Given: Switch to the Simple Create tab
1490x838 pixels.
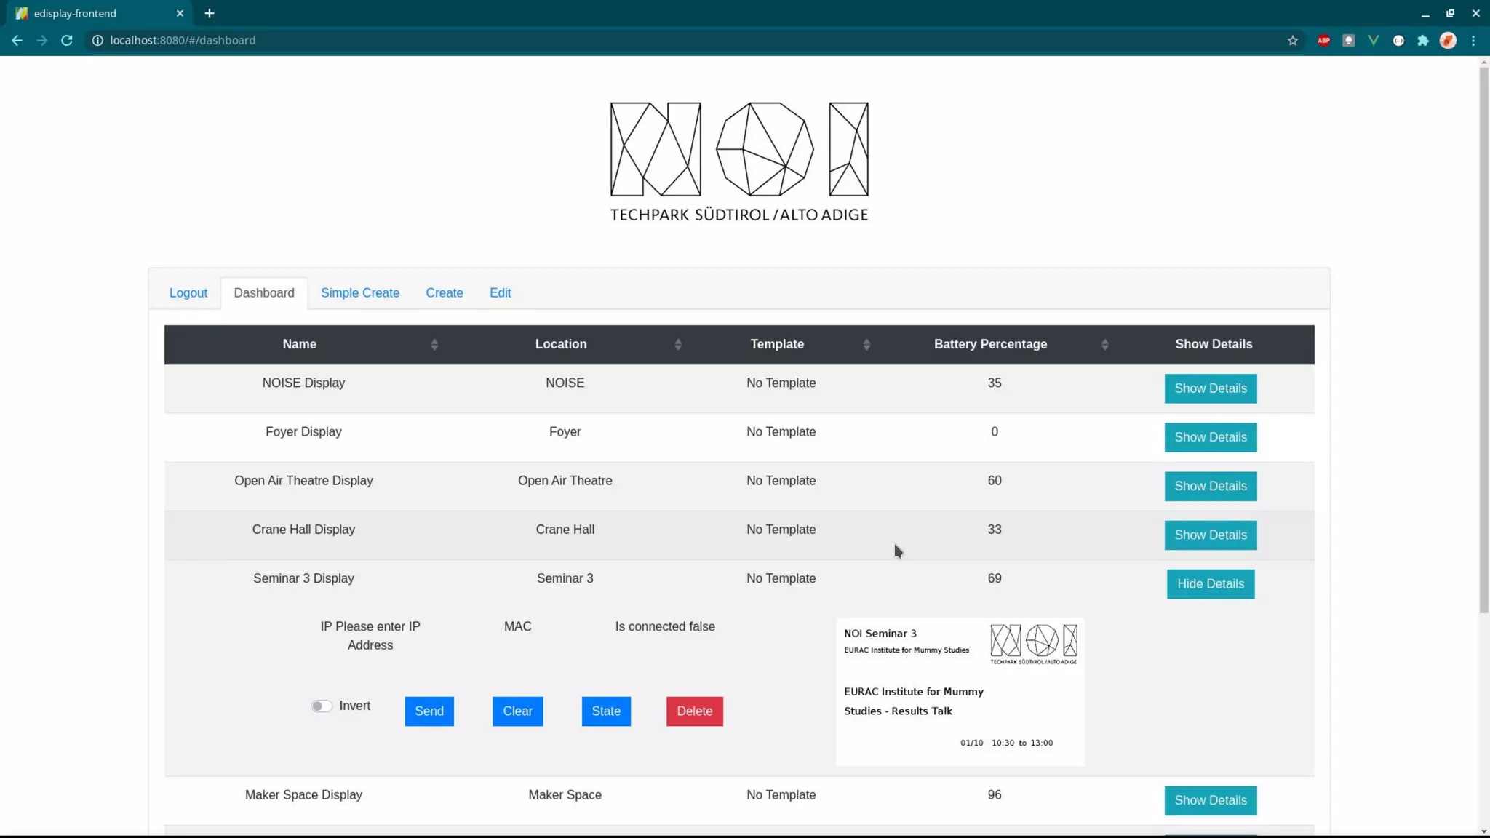Looking at the screenshot, I should tap(359, 292).
